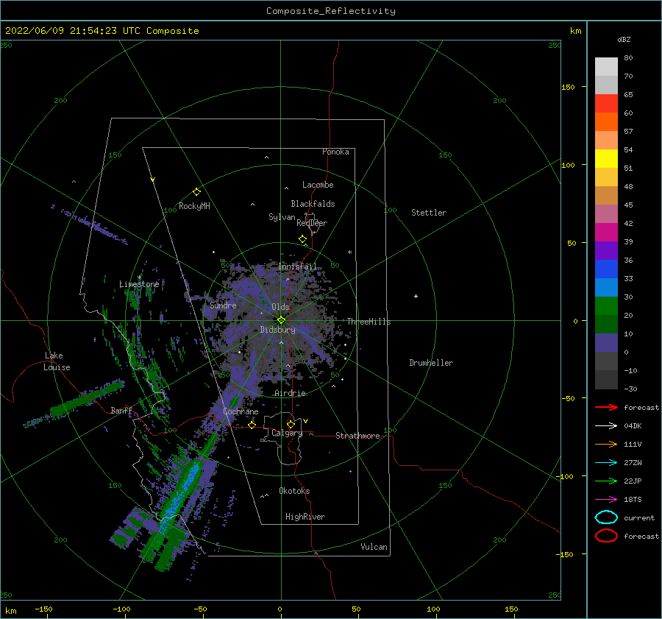662x619 pixels.
Task: Click the yellow diamond marker below Cochrane
Action: pos(252,425)
